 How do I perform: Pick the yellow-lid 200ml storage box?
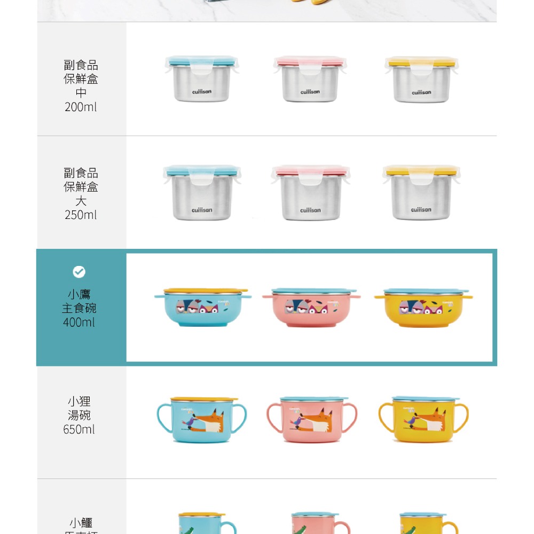pyautogui.click(x=421, y=80)
